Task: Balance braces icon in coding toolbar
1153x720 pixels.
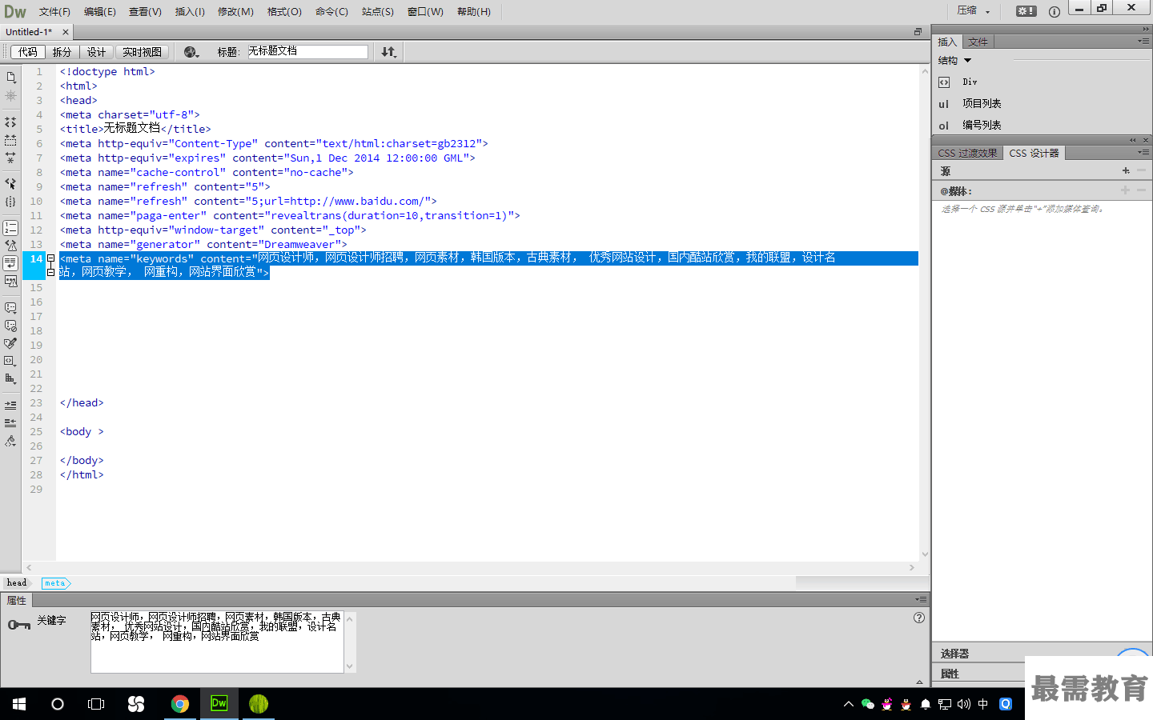Action: coord(10,202)
